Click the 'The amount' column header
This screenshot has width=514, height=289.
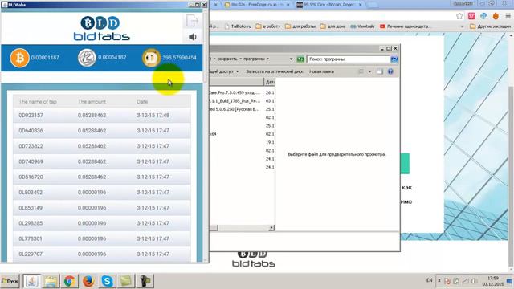pyautogui.click(x=92, y=102)
